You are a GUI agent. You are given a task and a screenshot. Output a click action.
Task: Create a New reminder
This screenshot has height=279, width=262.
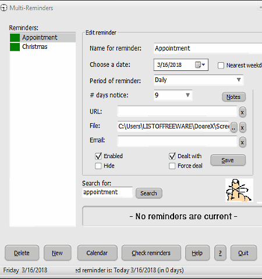[58, 253]
